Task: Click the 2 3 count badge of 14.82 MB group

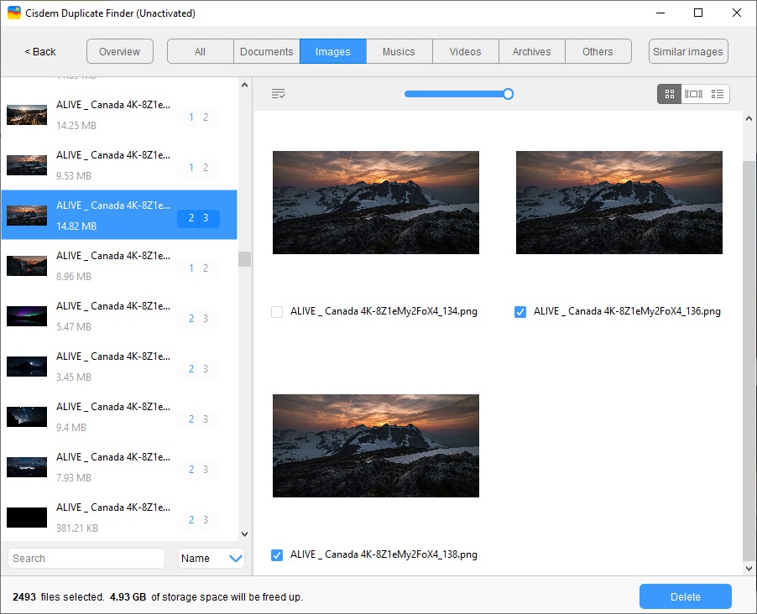Action: coord(198,218)
